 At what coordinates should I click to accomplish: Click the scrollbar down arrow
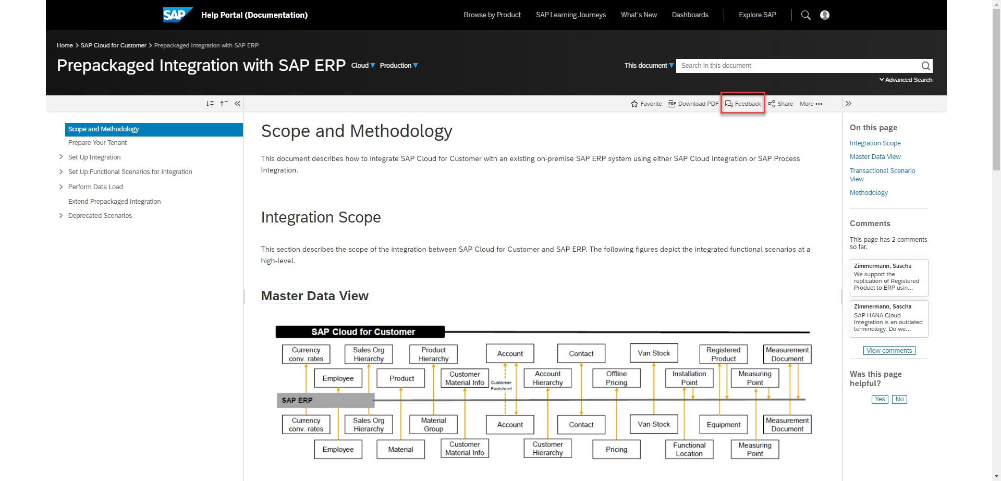pos(996,477)
